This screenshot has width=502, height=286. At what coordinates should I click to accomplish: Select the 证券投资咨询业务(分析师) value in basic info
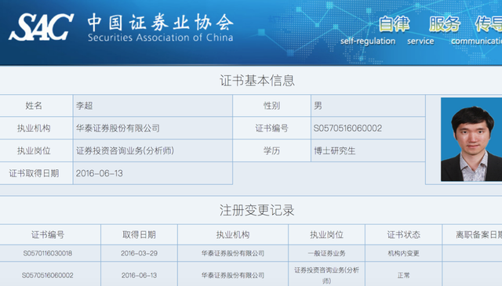125,150
